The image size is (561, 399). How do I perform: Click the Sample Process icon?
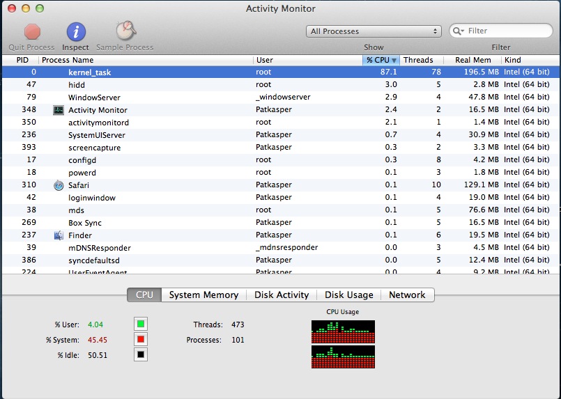click(125, 31)
